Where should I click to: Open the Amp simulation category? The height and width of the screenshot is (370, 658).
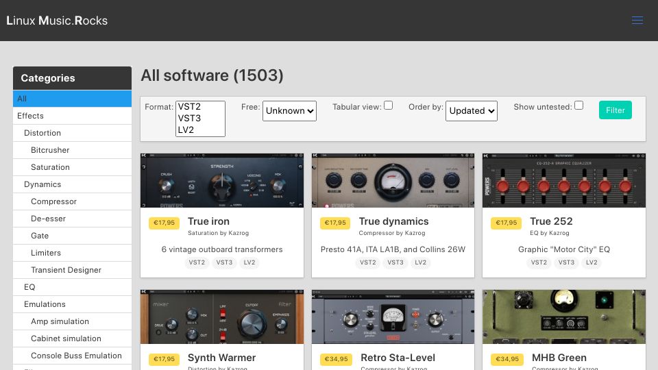pyautogui.click(x=72, y=321)
